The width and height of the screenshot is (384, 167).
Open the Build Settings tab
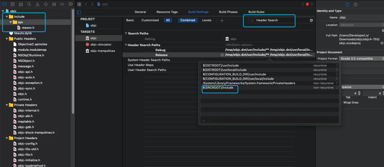[x=198, y=12]
